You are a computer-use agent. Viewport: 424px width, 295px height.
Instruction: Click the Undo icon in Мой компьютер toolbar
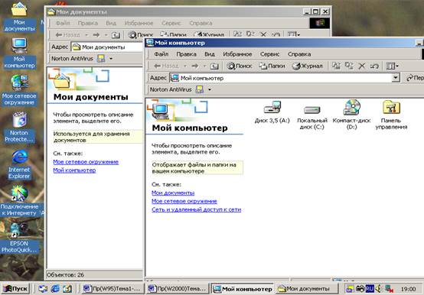[x=374, y=66]
